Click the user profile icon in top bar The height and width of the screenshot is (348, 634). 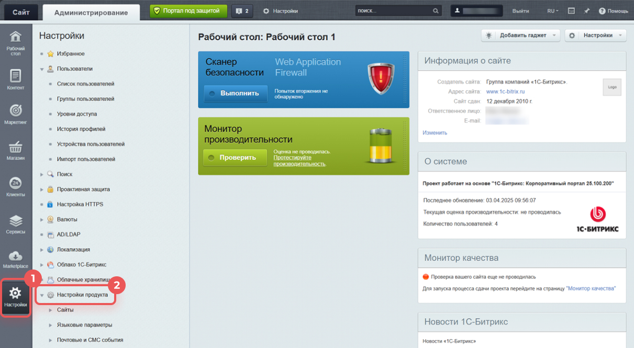pos(457,10)
